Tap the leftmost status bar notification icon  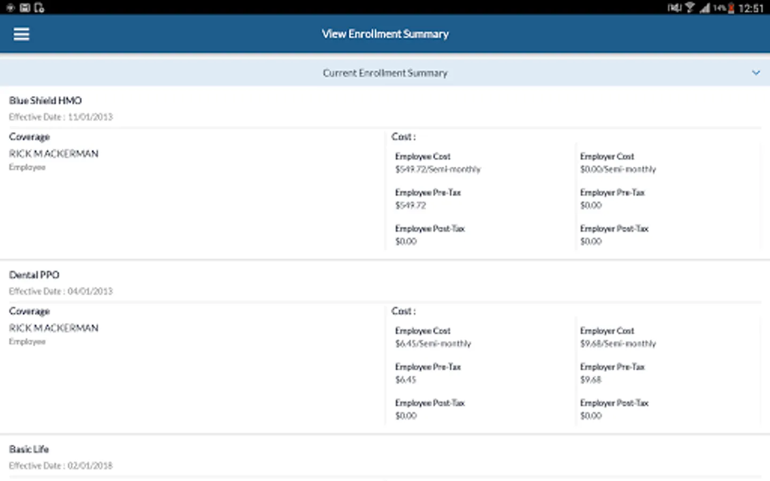pos(10,7)
